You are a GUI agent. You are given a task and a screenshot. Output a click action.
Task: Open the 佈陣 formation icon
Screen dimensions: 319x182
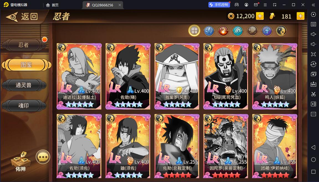click(x=21, y=162)
